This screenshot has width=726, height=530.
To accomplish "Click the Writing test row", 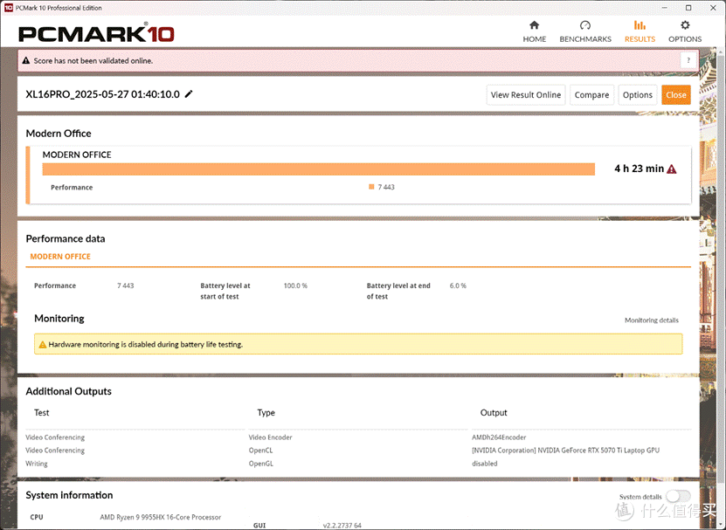I will [37, 464].
